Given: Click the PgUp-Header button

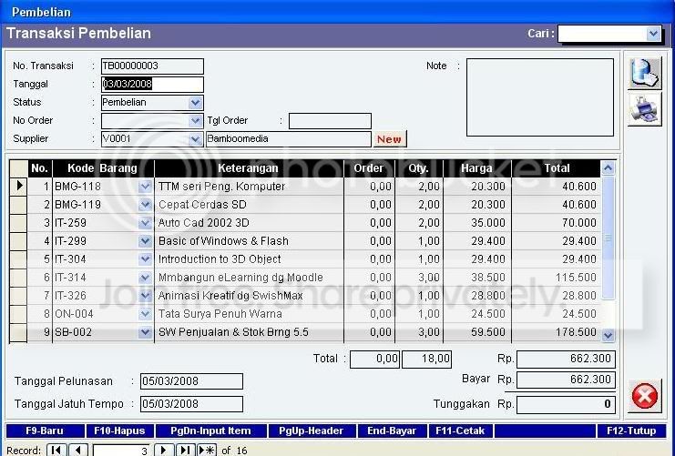Looking at the screenshot, I should coord(312,431).
